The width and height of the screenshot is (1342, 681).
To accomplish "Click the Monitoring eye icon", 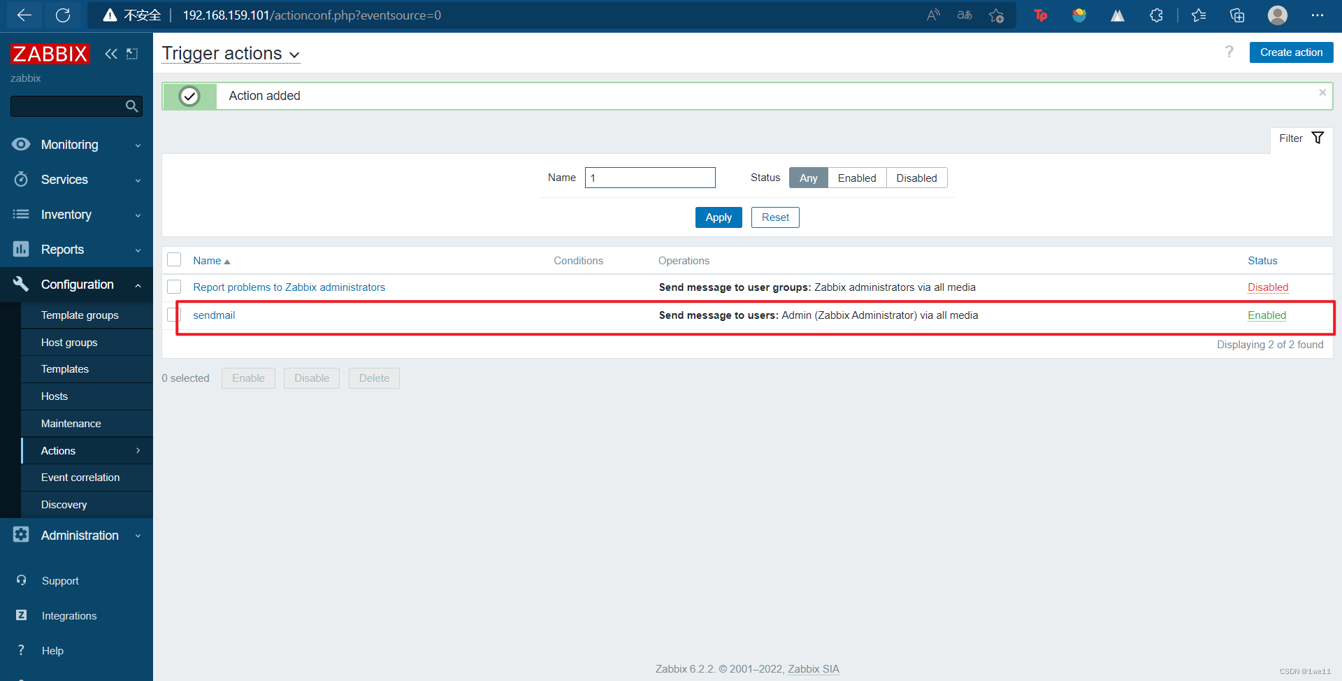I will click(21, 144).
